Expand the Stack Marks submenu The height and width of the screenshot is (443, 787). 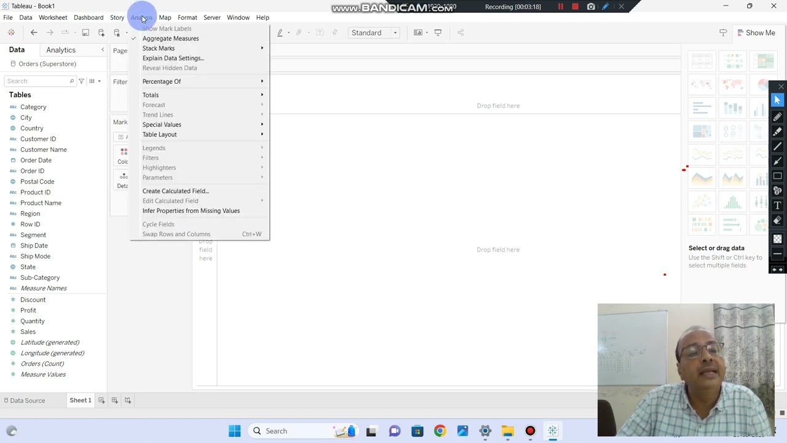tap(200, 48)
